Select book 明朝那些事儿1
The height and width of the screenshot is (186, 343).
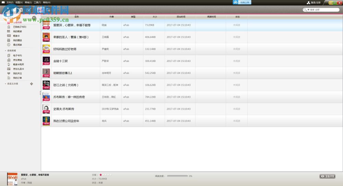pyautogui.click(x=192, y=73)
